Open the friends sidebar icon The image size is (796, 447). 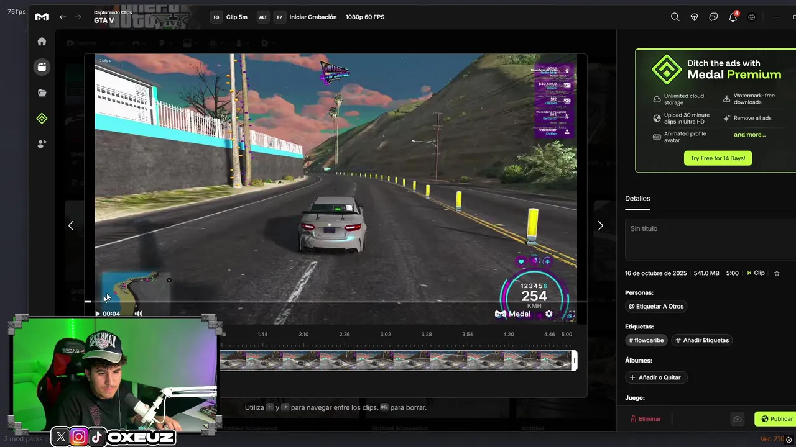pos(42,143)
